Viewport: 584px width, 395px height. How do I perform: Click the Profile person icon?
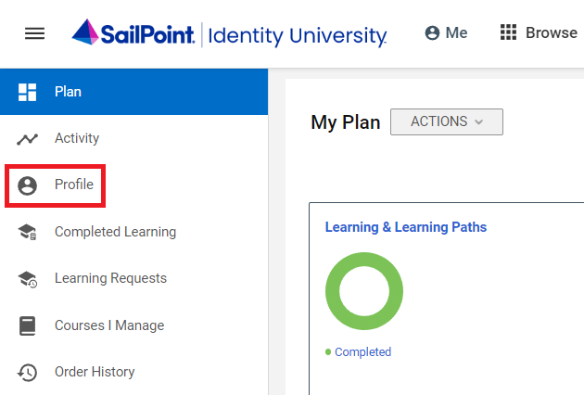[x=27, y=185]
